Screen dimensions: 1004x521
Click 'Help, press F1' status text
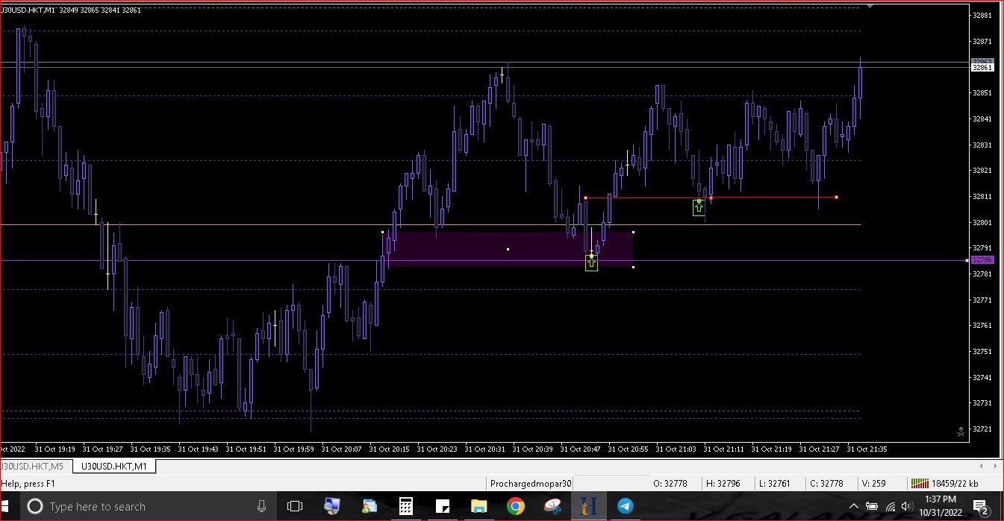[x=28, y=484]
